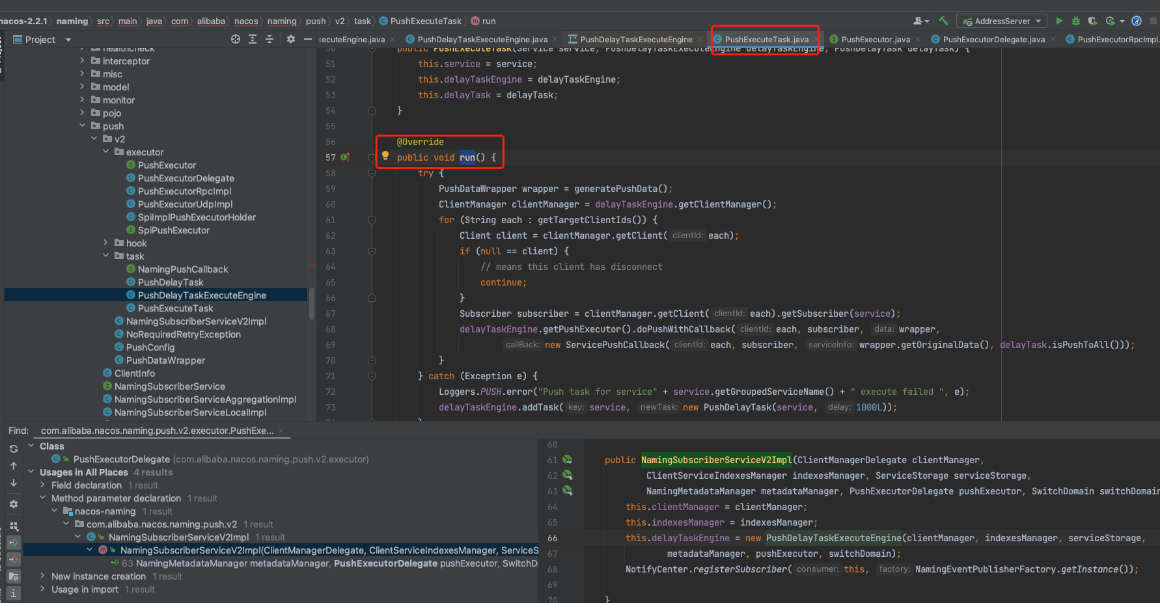Select PushConfig class in tree
The height and width of the screenshot is (603, 1160).
pyautogui.click(x=150, y=347)
